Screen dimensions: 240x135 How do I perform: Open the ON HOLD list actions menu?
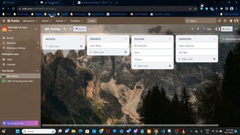point(170,39)
